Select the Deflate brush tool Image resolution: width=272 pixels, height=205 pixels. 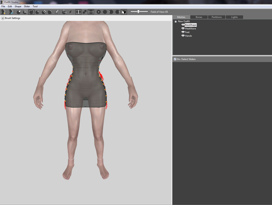pyautogui.click(x=37, y=12)
